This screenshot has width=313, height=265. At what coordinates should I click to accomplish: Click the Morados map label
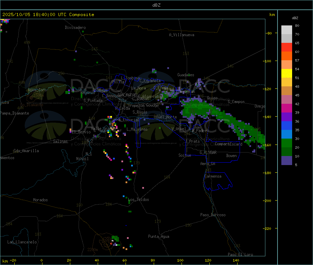pos(40,200)
